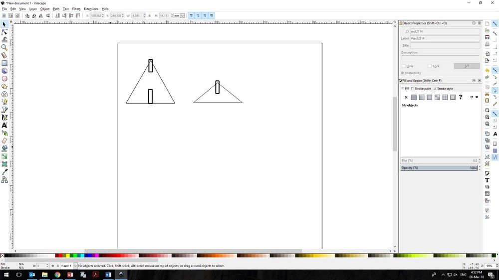Click the Select all objects toolbar button
This screenshot has width=499, height=280.
coord(4,15)
